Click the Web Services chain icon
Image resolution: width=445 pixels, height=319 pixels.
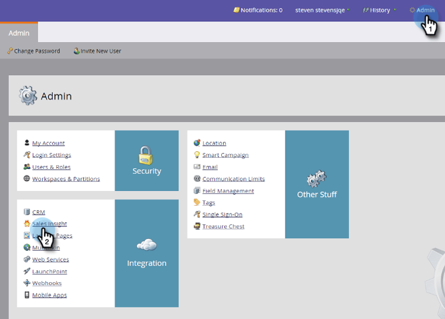[27, 259]
